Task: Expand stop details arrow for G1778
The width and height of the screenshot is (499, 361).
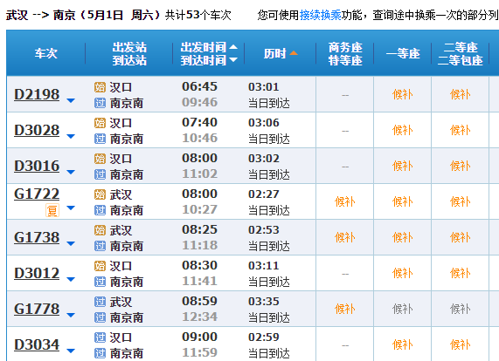Action: coord(71,315)
